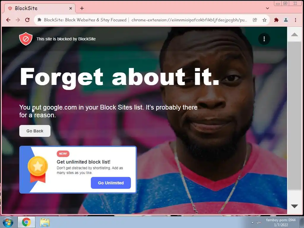304x228 pixels.
Task: Bookmark this page with the star icon
Action: pos(265,20)
